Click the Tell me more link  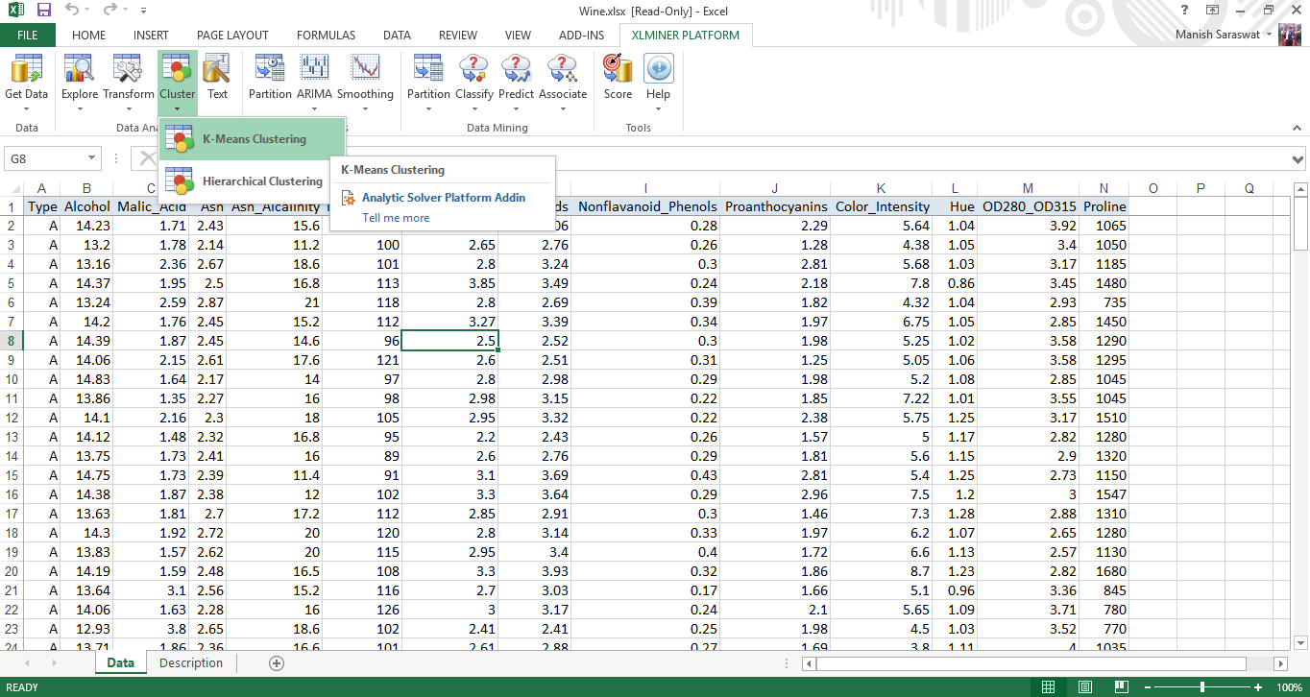click(396, 218)
